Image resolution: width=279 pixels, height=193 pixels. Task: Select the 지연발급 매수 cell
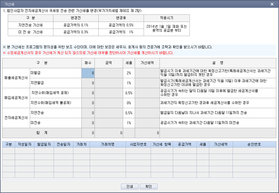(88, 83)
